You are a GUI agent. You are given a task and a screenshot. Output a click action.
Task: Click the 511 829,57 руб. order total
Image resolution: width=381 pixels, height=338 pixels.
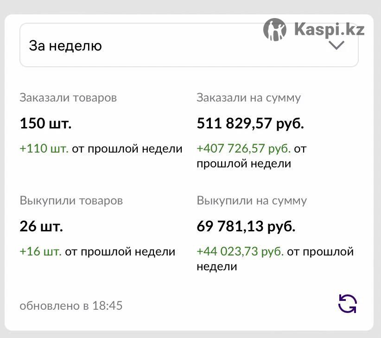(250, 123)
